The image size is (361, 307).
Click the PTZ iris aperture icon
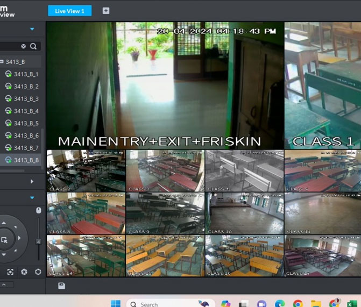(x=24, y=272)
